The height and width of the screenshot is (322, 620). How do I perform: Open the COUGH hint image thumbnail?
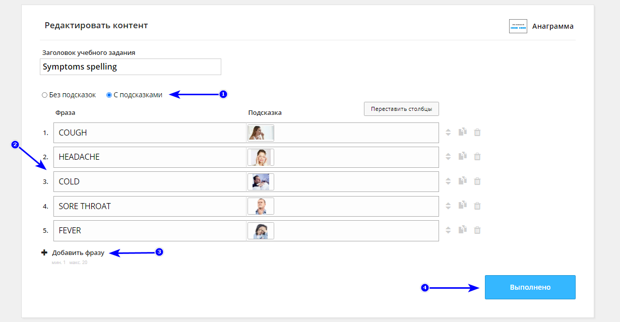point(261,133)
